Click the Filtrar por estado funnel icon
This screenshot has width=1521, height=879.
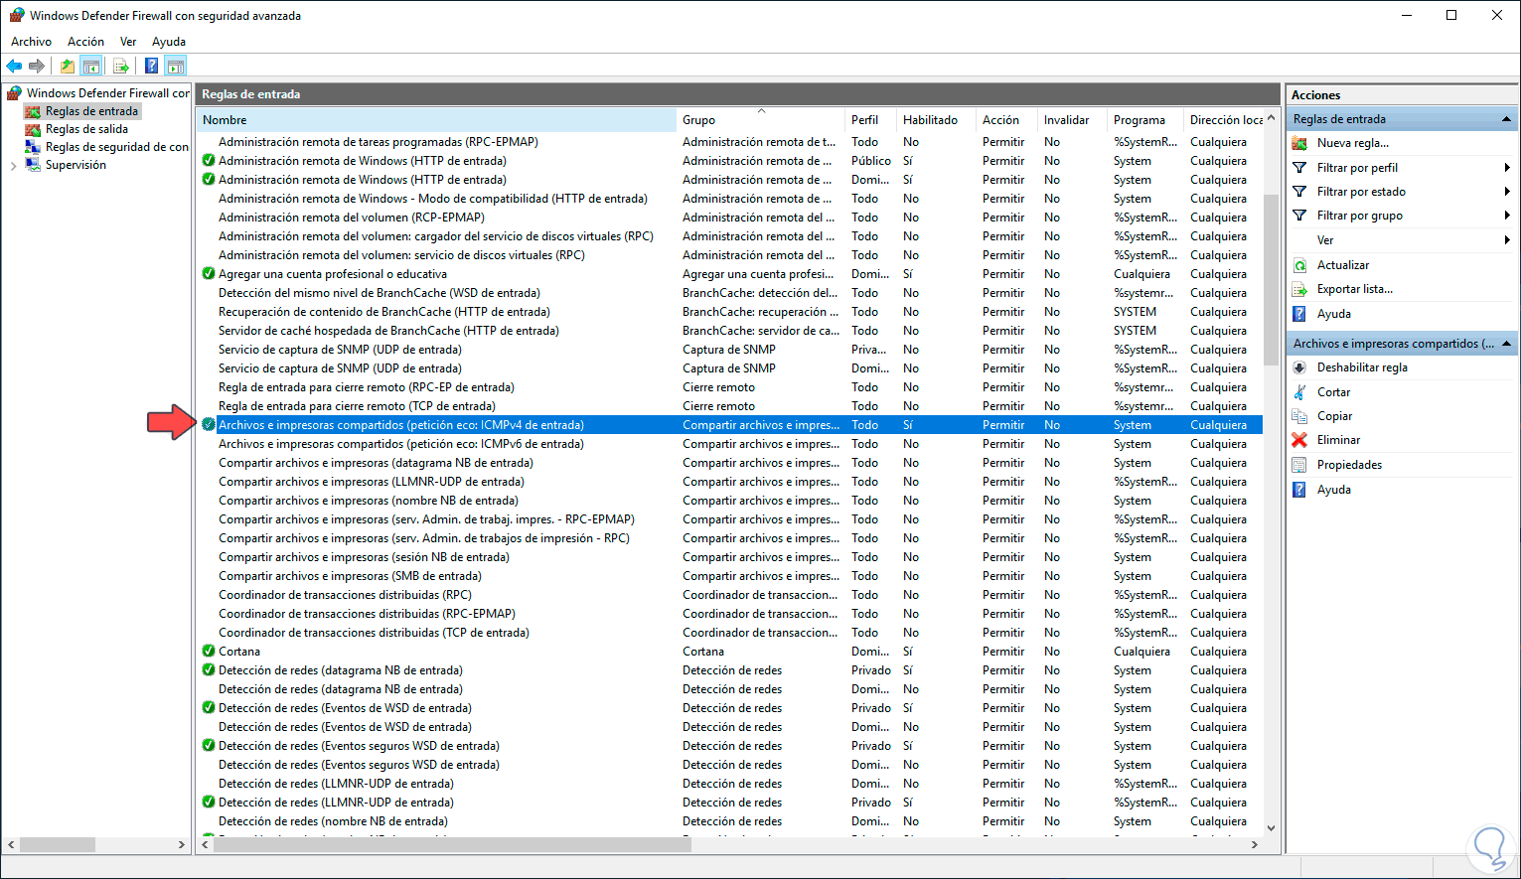tap(1299, 192)
